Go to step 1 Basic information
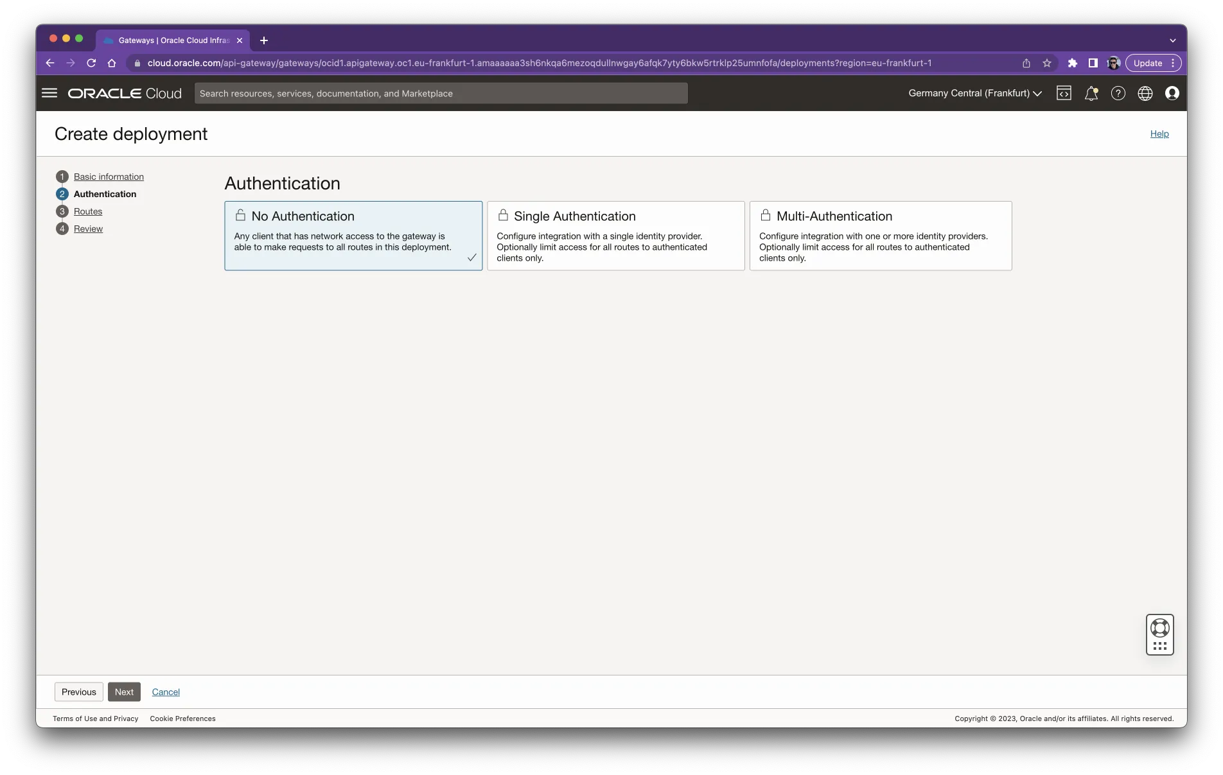The width and height of the screenshot is (1223, 775). [x=109, y=177]
